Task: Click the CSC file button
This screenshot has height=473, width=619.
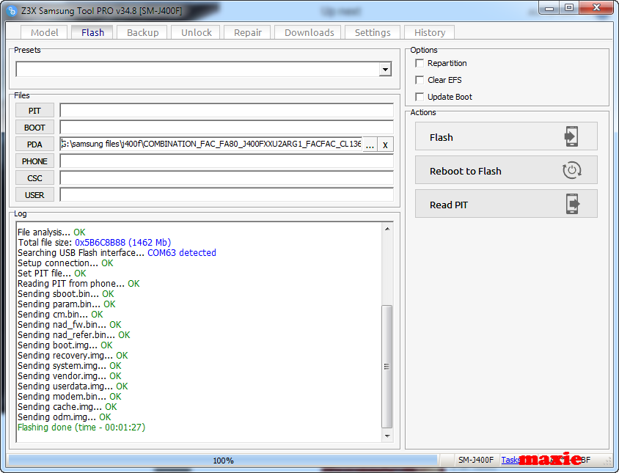Action: (x=34, y=178)
